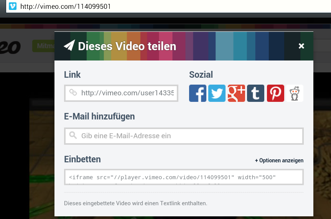Share the video on Google Plus
Image resolution: width=331 pixels, height=219 pixels.
click(236, 93)
